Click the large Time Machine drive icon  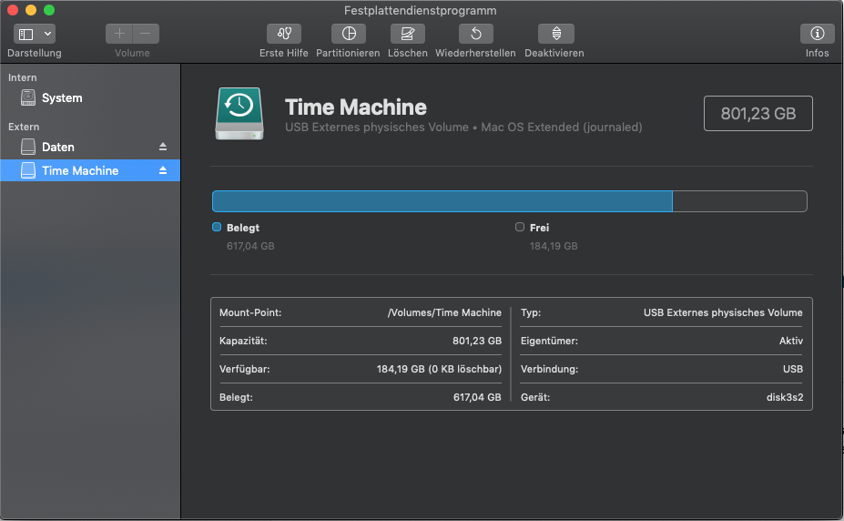coord(239,114)
